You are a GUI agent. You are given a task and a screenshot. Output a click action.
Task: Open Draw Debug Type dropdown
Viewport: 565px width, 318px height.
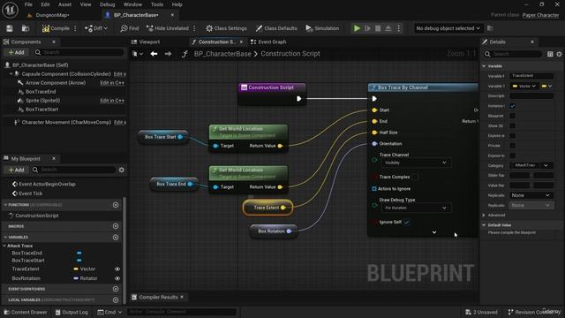(x=416, y=208)
